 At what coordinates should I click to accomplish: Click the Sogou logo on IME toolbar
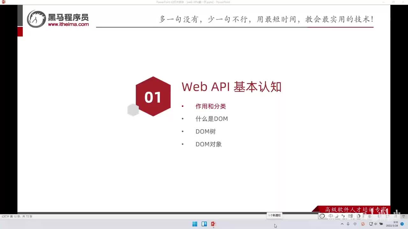pyautogui.click(x=322, y=216)
